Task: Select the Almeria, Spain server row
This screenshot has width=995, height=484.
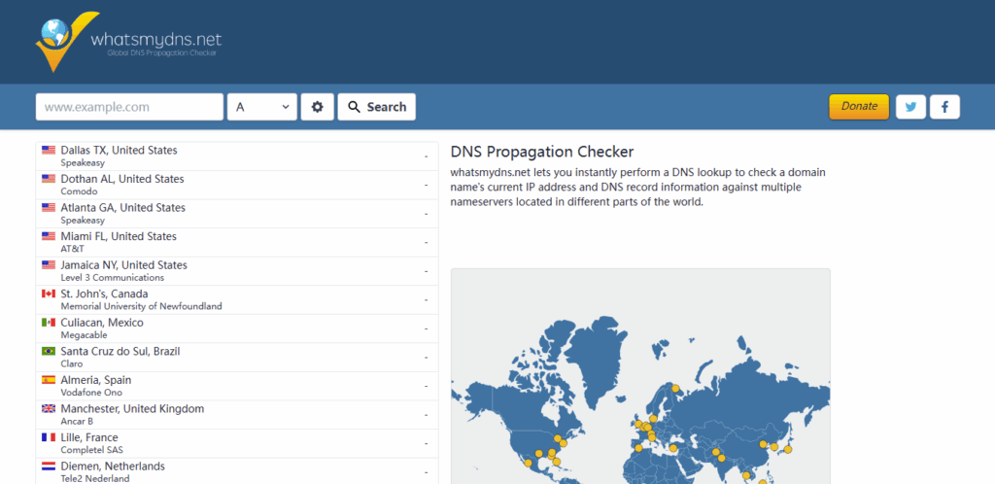Action: [237, 386]
